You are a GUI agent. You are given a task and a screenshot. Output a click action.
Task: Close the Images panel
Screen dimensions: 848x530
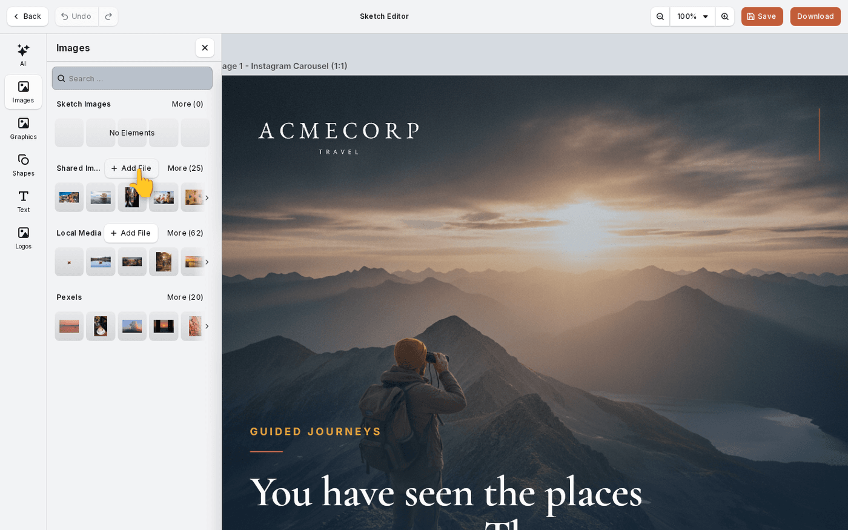pos(205,48)
